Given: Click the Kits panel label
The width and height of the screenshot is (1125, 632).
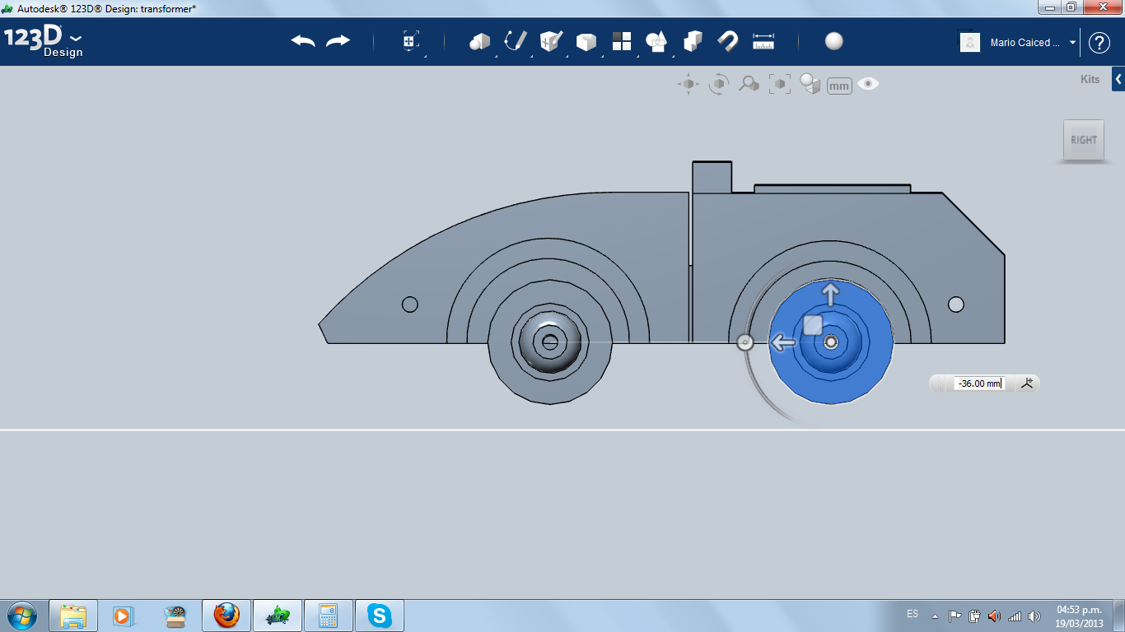Looking at the screenshot, I should pyautogui.click(x=1090, y=80).
